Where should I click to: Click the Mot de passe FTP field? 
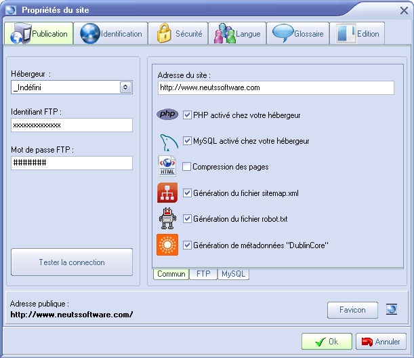click(72, 163)
